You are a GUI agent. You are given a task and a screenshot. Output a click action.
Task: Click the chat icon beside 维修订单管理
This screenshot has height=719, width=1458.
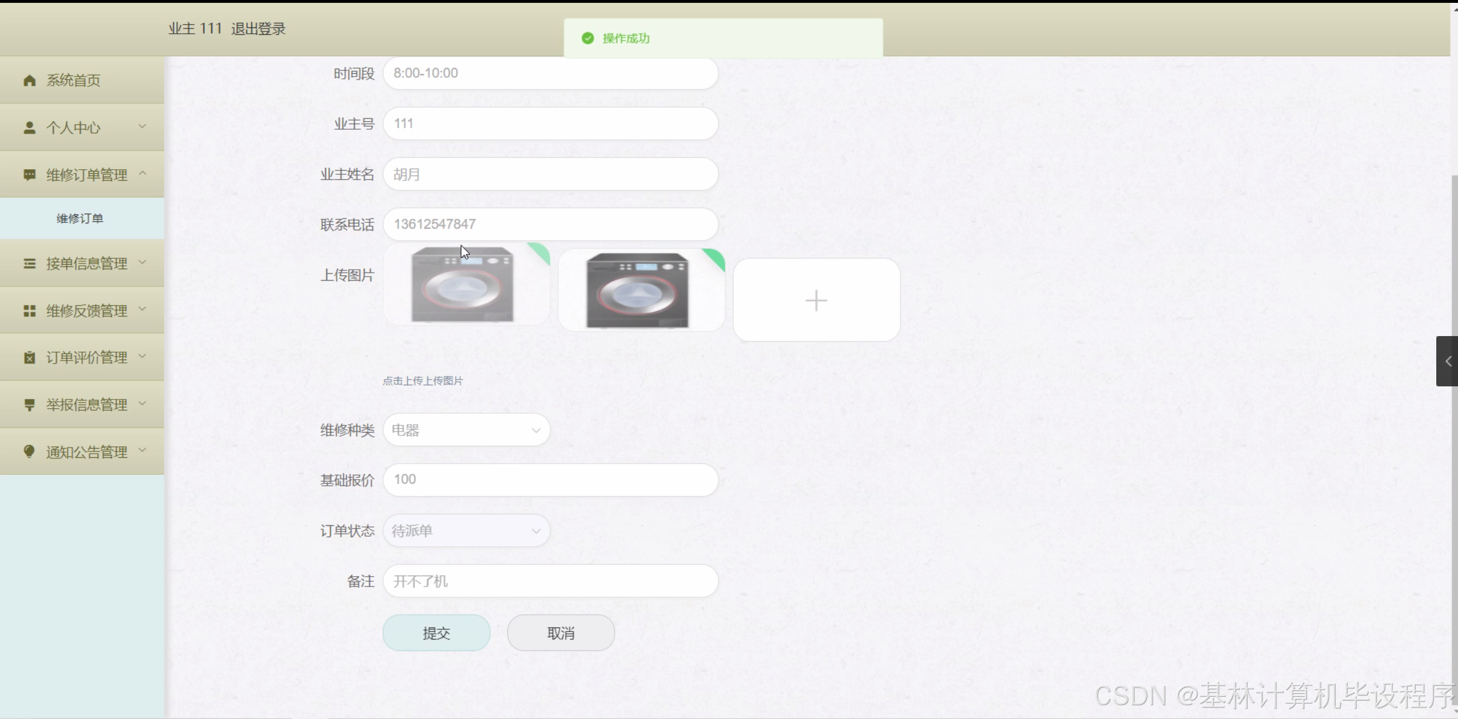pyautogui.click(x=30, y=175)
